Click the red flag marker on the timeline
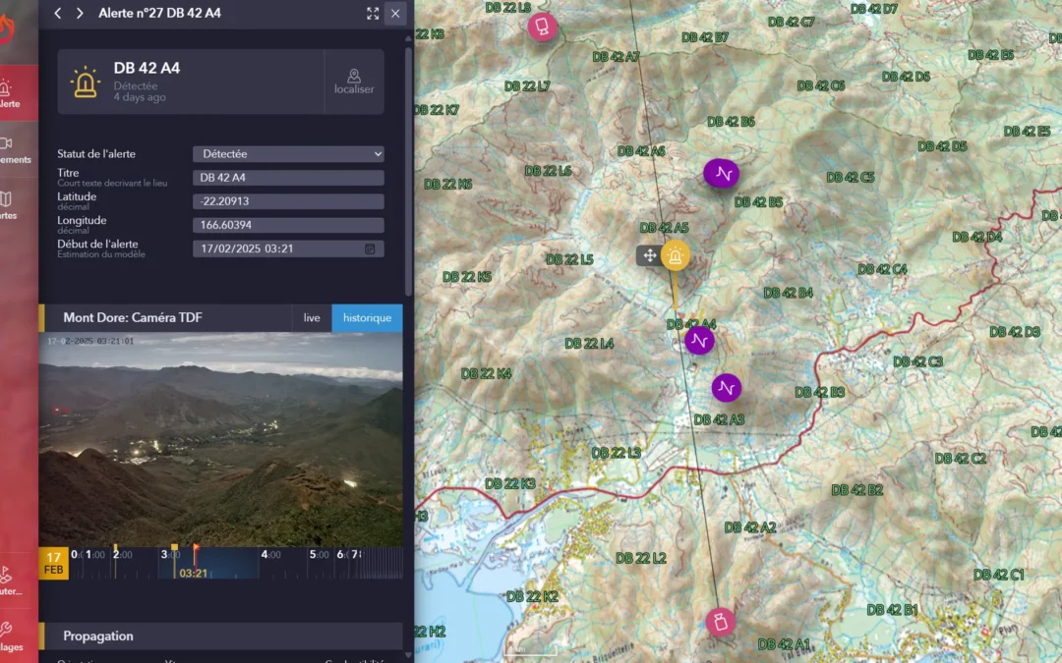This screenshot has height=663, width=1062. click(195, 550)
